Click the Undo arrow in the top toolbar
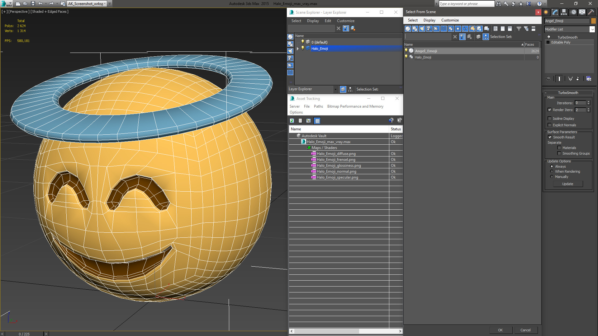Image resolution: width=598 pixels, height=336 pixels. pyautogui.click(x=40, y=4)
